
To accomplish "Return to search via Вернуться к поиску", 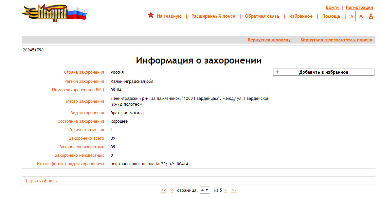I will pyautogui.click(x=269, y=40).
